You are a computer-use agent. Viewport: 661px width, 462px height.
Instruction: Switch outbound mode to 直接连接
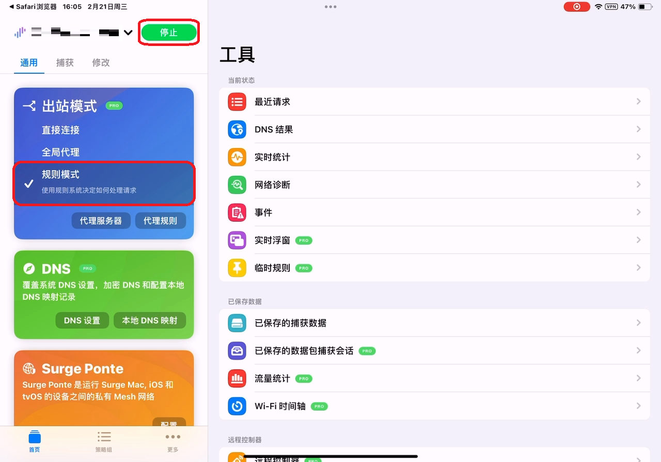pyautogui.click(x=60, y=130)
